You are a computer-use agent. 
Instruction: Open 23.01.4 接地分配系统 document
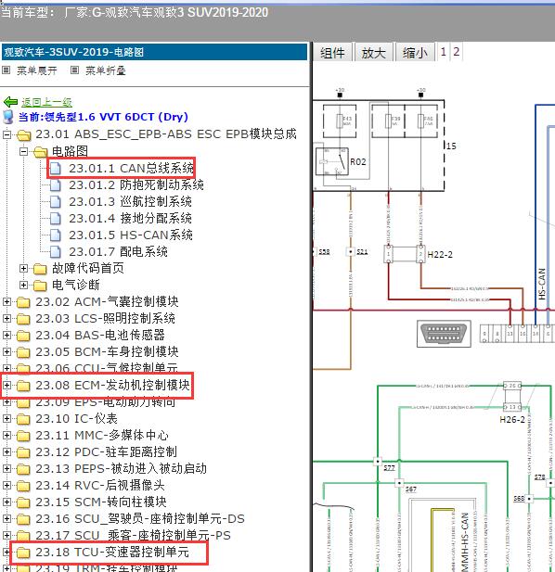[130, 218]
